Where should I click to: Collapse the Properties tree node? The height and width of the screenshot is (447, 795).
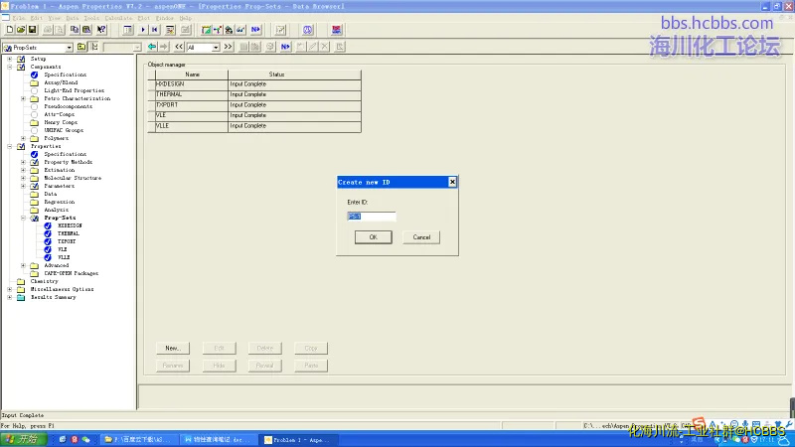tap(10, 146)
